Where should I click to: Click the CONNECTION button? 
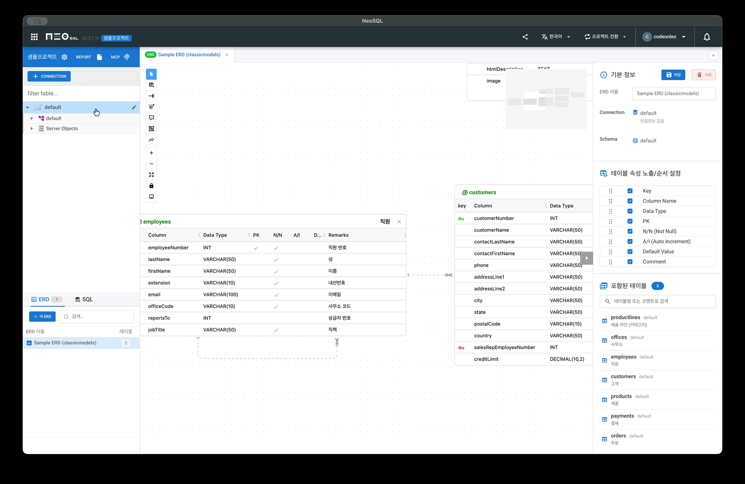click(x=49, y=76)
